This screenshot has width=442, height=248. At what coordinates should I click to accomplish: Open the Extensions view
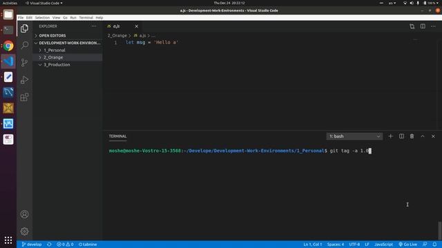click(25, 97)
